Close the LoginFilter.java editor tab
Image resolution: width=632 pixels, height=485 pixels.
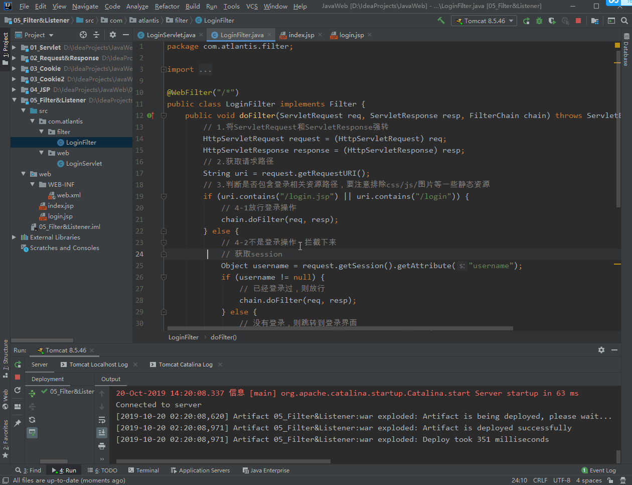[269, 35]
